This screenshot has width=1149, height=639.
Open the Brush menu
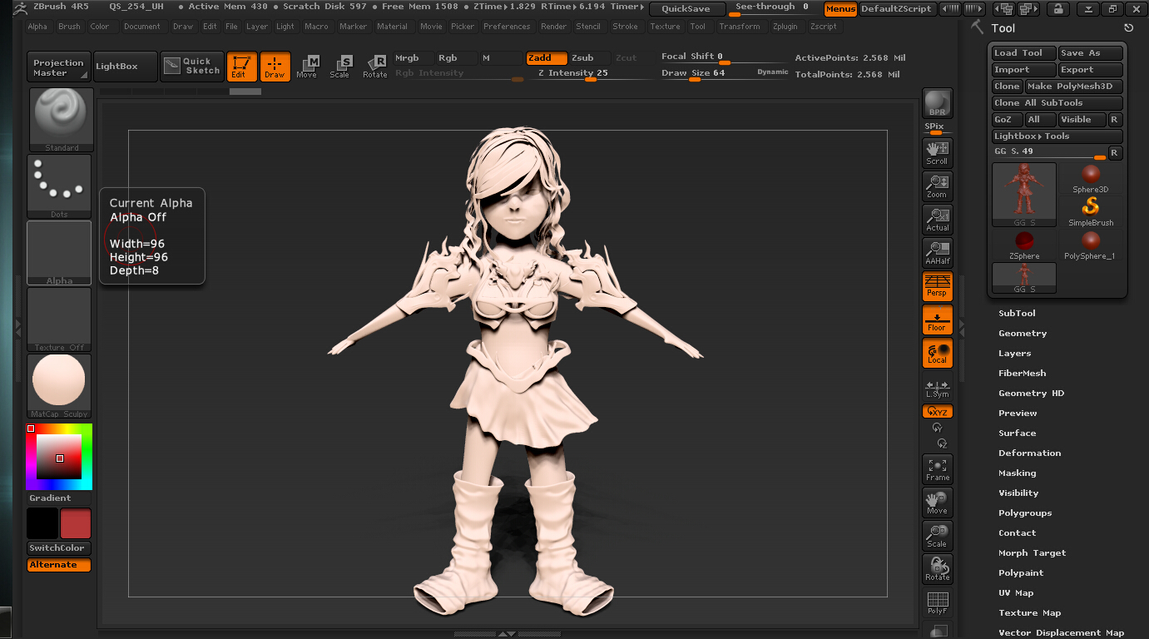tap(69, 27)
